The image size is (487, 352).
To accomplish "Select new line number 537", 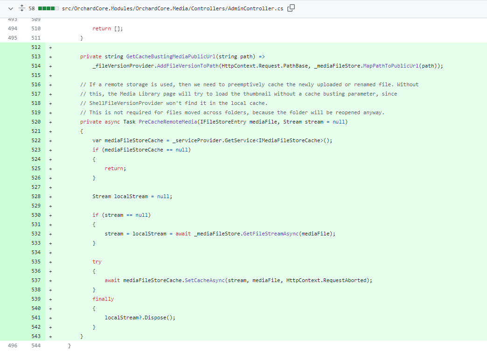I will (x=36, y=280).
